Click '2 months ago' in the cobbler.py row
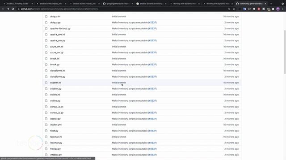Image resolution: width=286 pixels, height=160 pixels. 231,89
